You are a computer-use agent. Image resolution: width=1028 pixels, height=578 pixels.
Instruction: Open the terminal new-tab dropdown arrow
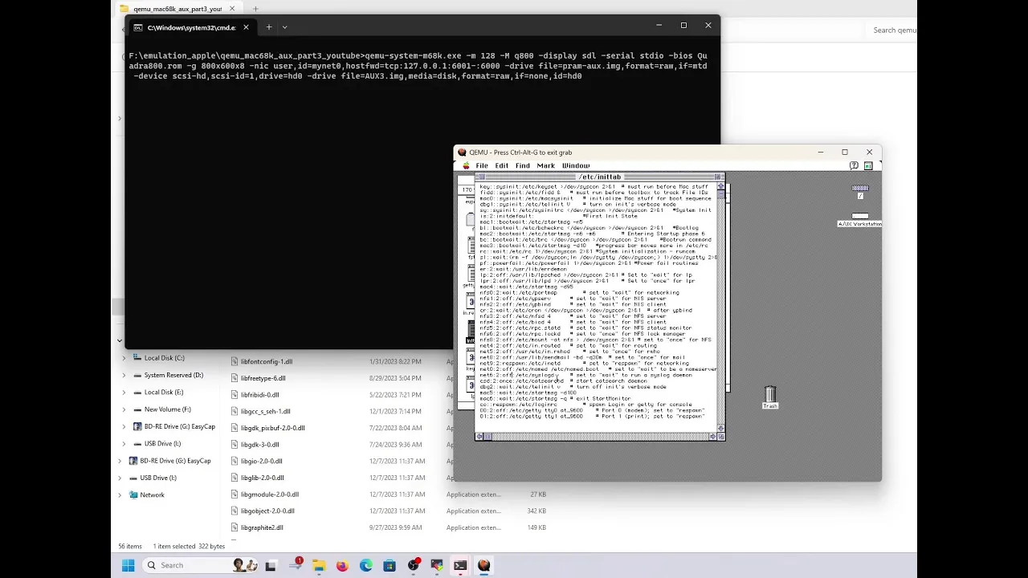click(284, 27)
